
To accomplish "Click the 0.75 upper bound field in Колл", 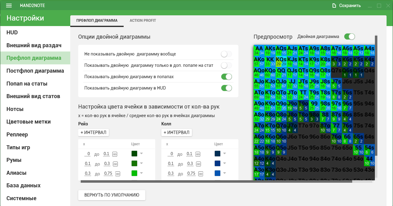I will pyautogui.click(x=191, y=174).
